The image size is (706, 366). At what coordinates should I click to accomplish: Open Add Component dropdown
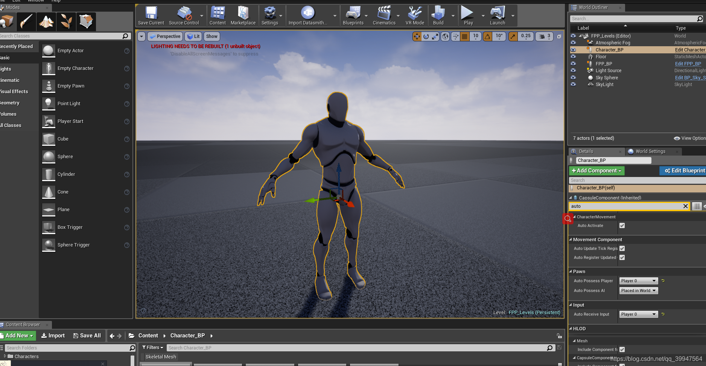click(596, 171)
